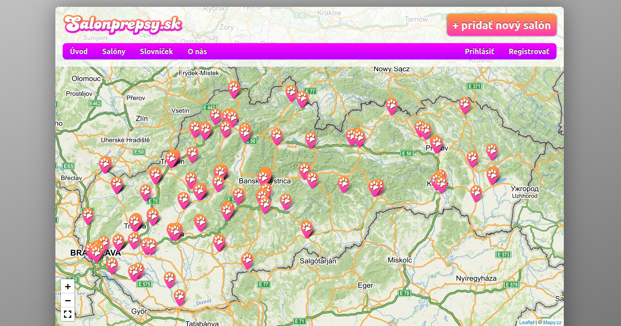This screenshot has height=326, width=621.
Task: Select salon marker just below Frýdek-Místek label
Action: [x=234, y=89]
